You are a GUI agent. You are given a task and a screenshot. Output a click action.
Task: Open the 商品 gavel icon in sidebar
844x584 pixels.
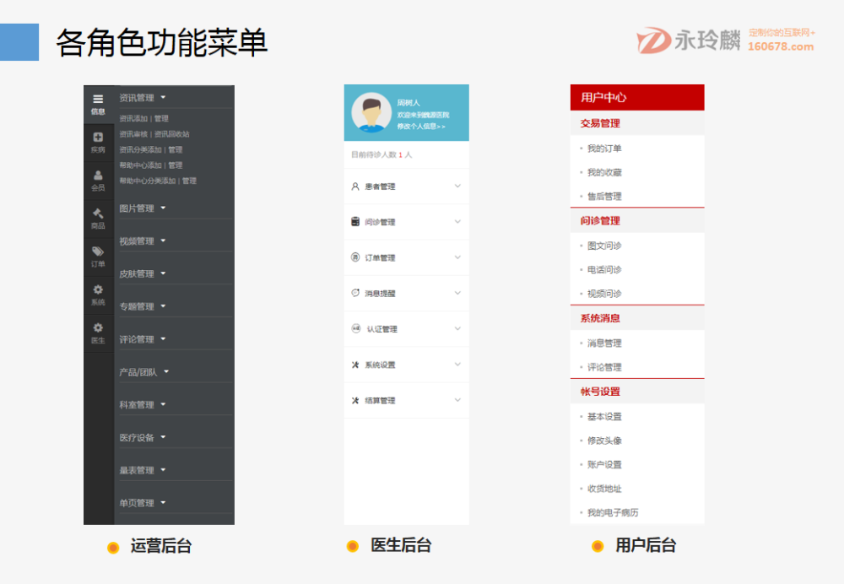(99, 212)
